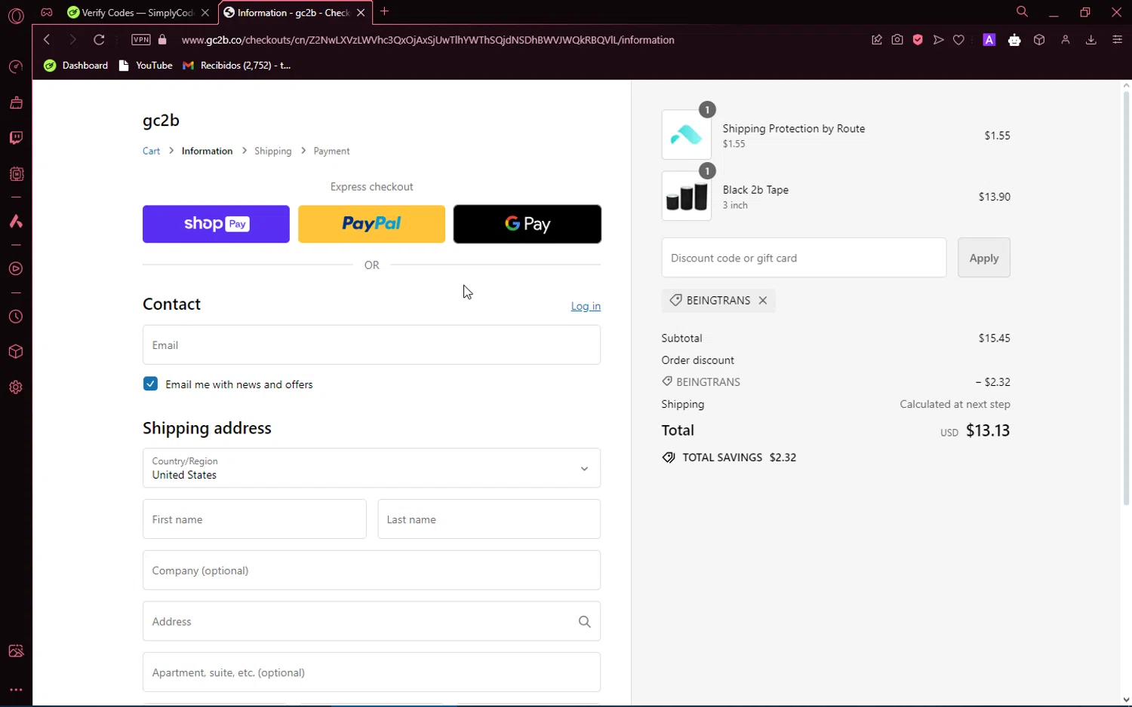
Task: Focus the Discount code or gift card field
Action: (804, 258)
